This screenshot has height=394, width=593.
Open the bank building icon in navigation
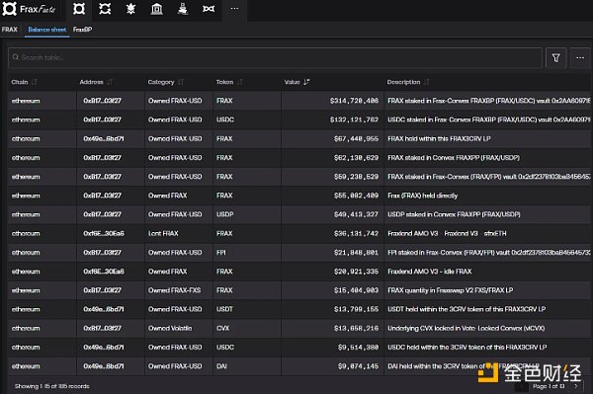coord(156,9)
